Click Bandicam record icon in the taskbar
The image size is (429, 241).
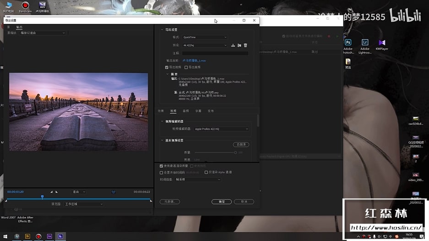point(38,236)
